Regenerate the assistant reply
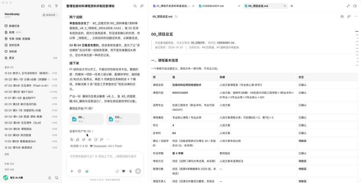This screenshot has width=361, height=183. pyautogui.click(x=95, y=139)
